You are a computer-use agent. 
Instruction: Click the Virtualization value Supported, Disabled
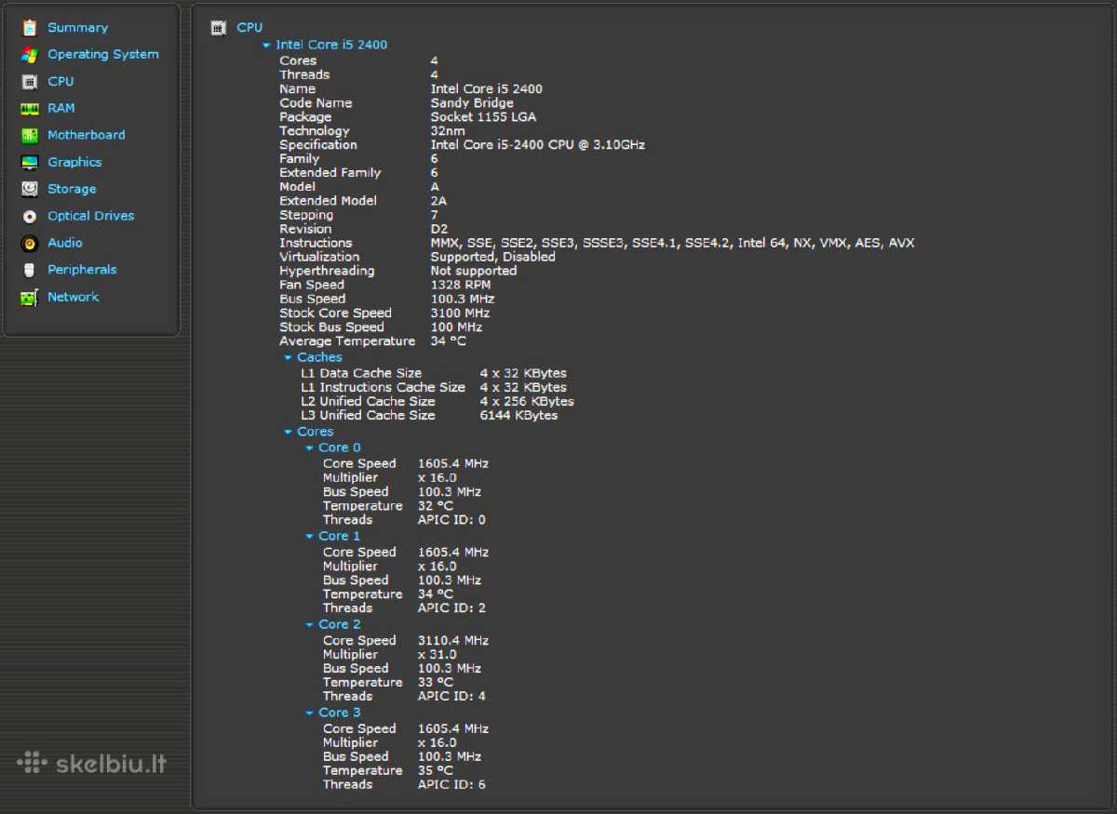[x=493, y=257]
